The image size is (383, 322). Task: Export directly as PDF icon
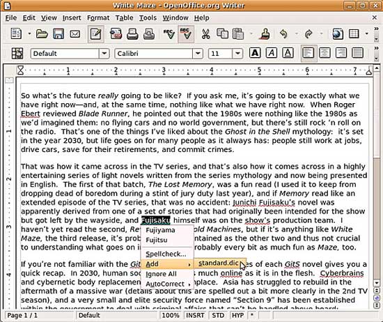click(116, 33)
